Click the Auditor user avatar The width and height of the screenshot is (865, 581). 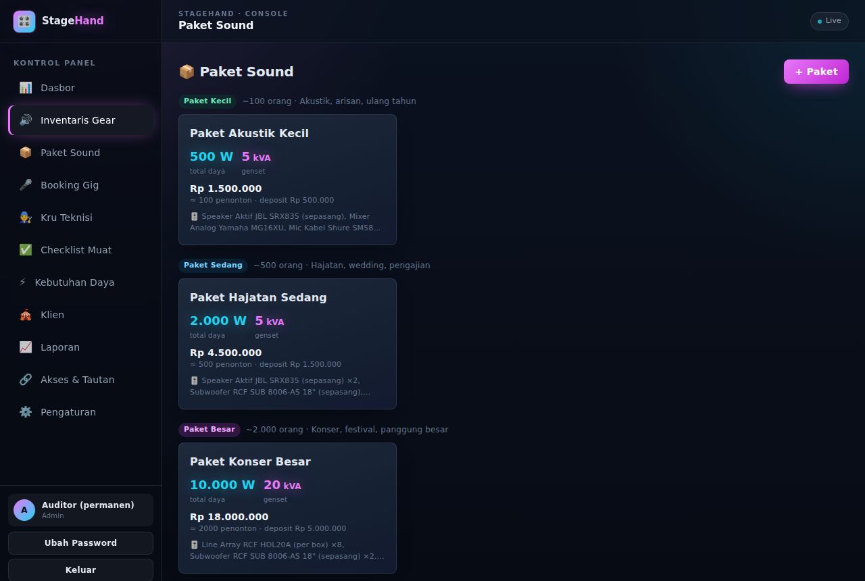24,510
